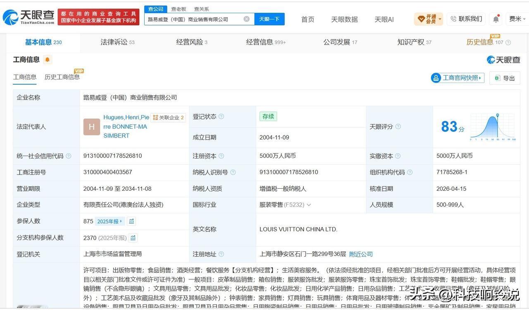Click the help icon next to 天眼评分
529x310 pixels.
click(398, 127)
